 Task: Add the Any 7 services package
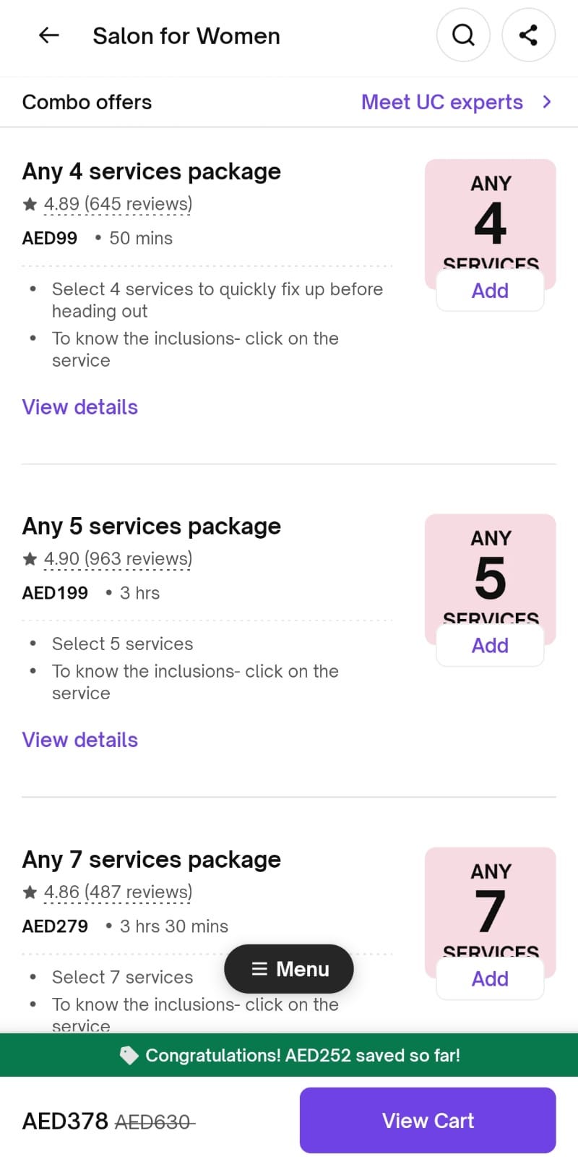pos(490,978)
